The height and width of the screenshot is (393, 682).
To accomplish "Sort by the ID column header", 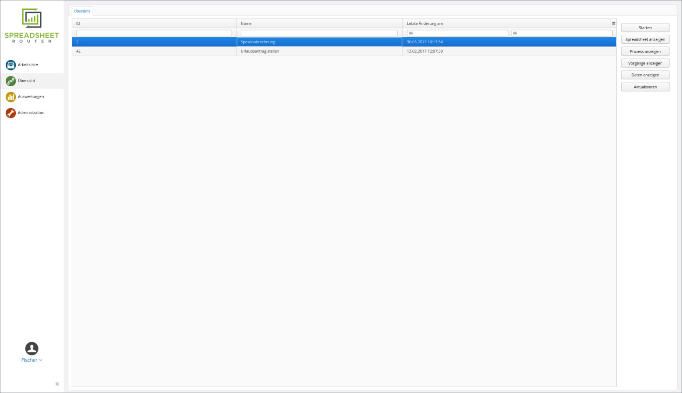I will [154, 23].
